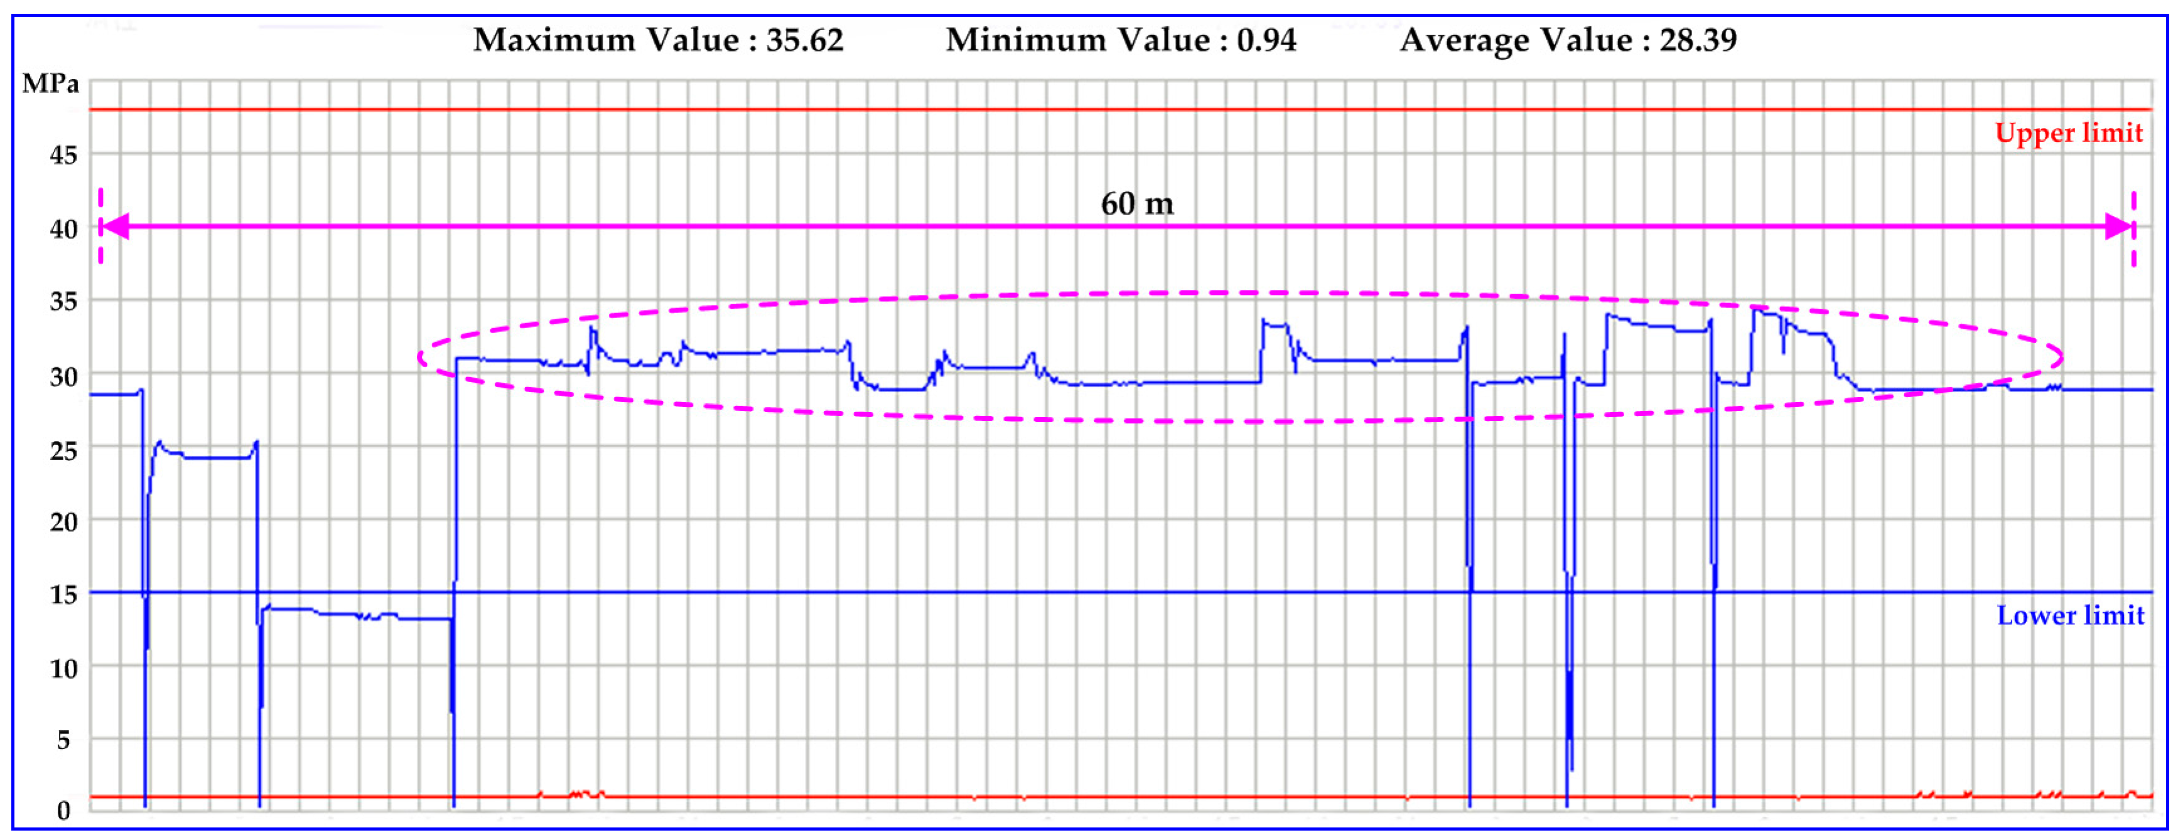This screenshot has width=2178, height=840.
Task: Click the Average Value 28.39 label
Action: (x=1568, y=41)
